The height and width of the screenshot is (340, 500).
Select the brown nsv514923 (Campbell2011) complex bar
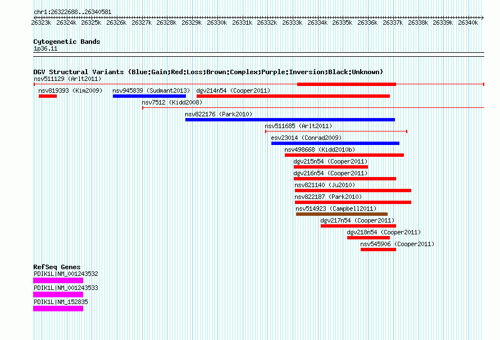[x=342, y=214]
